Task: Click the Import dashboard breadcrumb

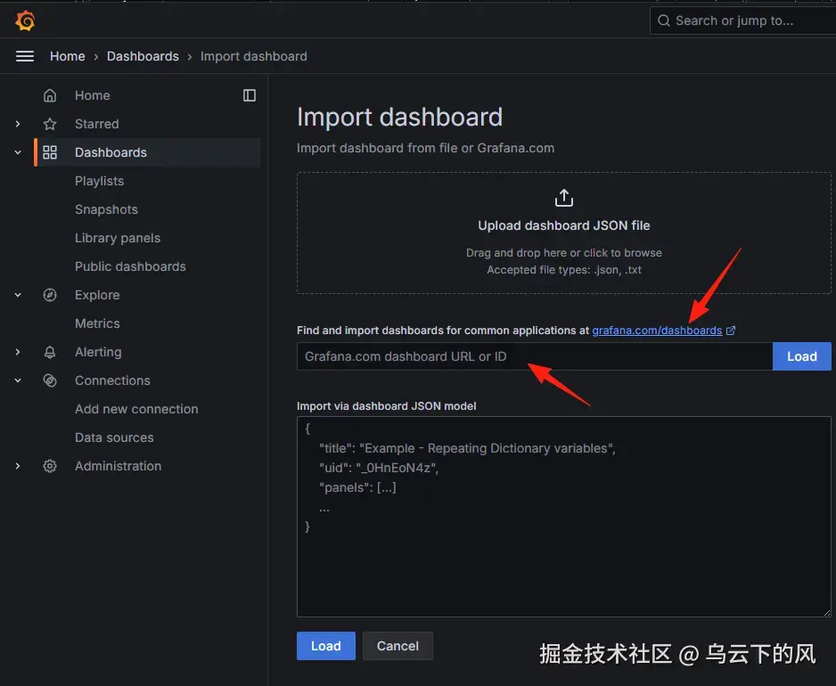Action: pyautogui.click(x=254, y=56)
